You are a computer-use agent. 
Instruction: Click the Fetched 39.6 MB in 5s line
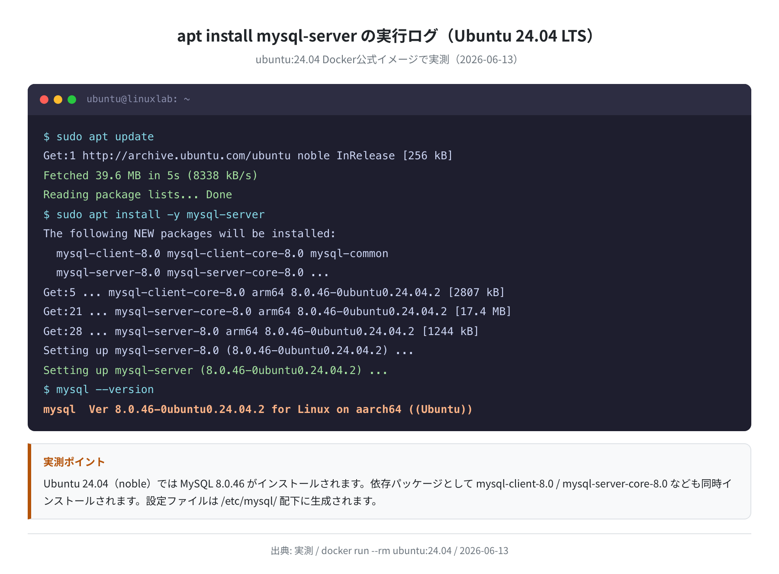[151, 175]
